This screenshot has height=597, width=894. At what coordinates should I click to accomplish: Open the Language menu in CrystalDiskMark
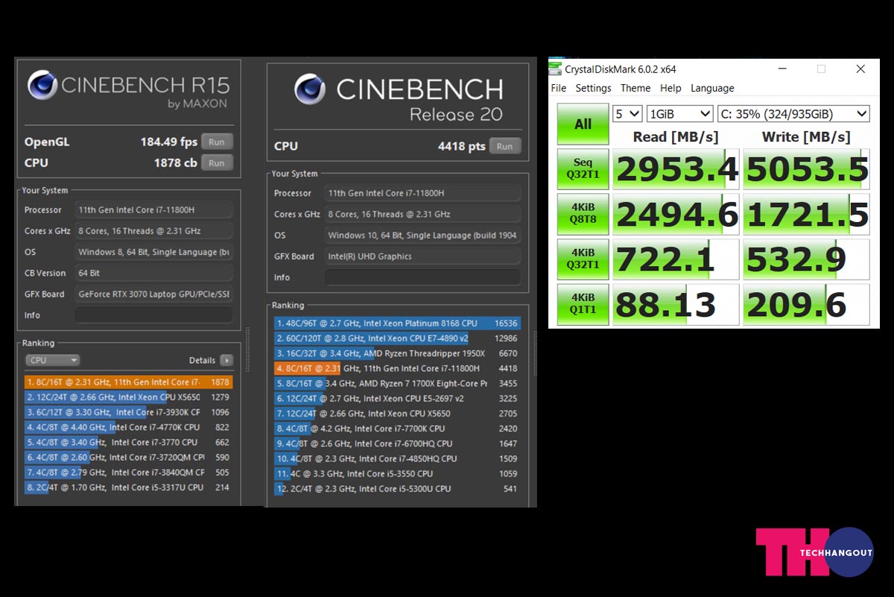(x=712, y=88)
